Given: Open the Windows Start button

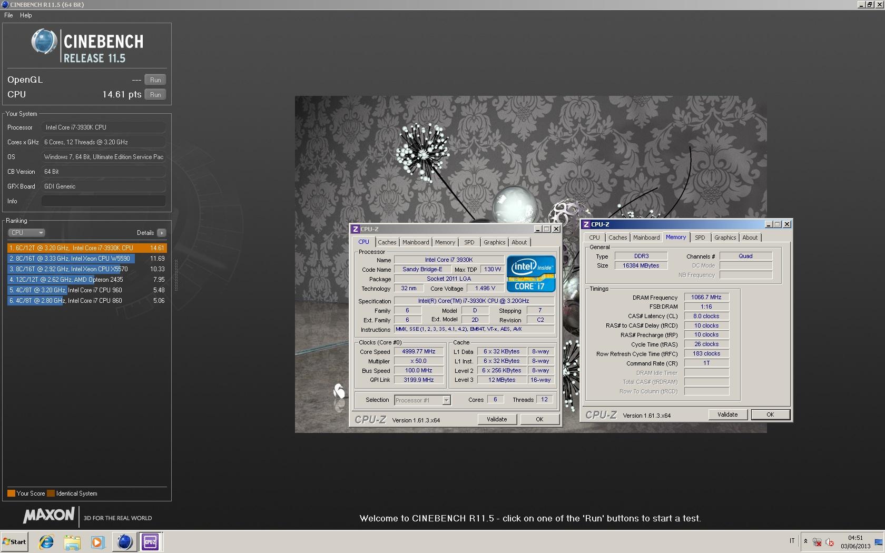Looking at the screenshot, I should (x=14, y=541).
